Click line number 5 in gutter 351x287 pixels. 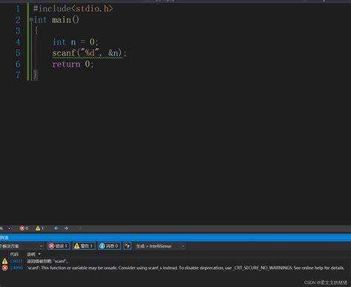pyautogui.click(x=18, y=53)
